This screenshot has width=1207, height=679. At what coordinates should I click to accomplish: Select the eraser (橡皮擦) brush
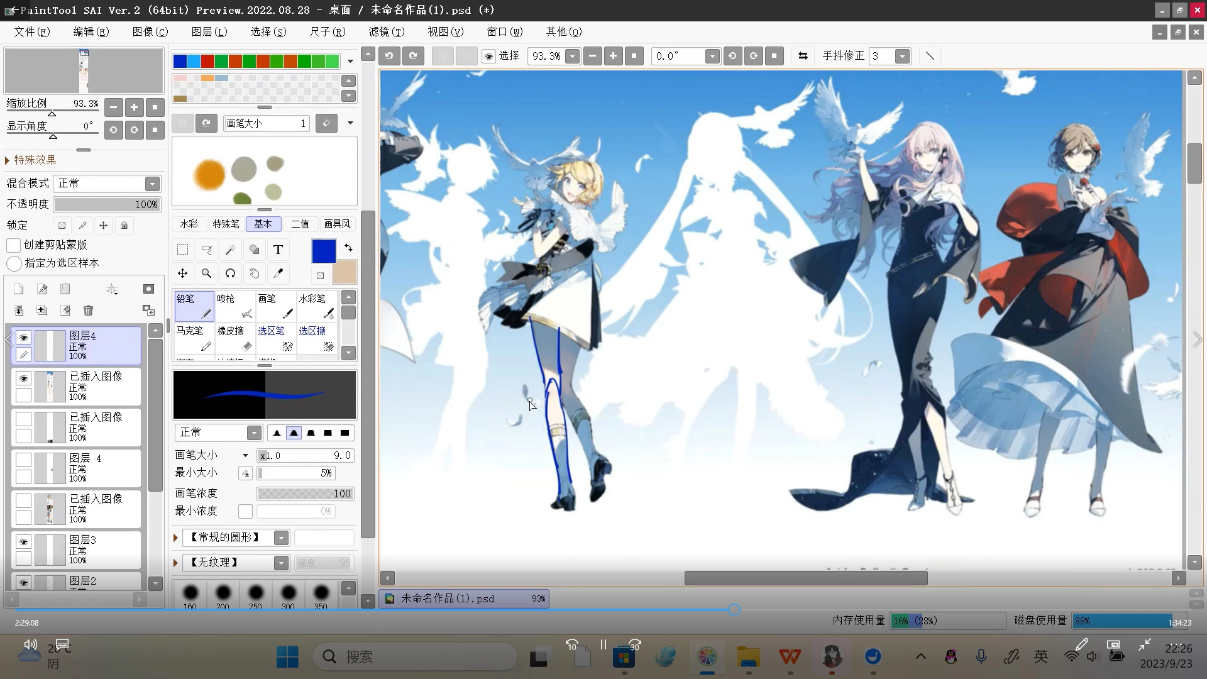(234, 338)
